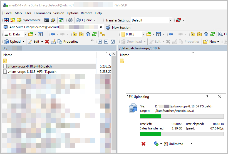Image resolution: width=228 pixels, height=154 pixels.
Task: Refresh the remote panel
Action: coord(213,34)
